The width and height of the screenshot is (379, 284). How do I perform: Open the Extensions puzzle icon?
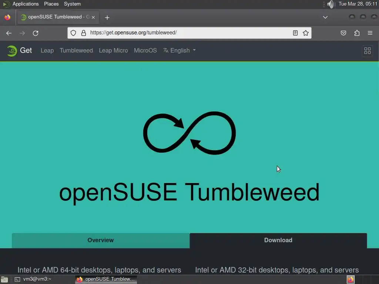[357, 33]
